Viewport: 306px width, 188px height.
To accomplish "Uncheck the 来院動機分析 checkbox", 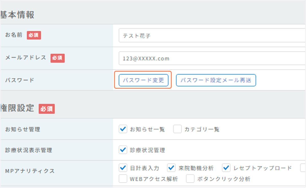I will 171,168.
